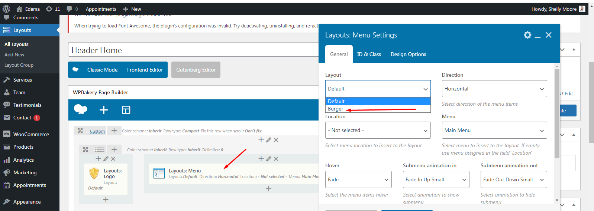Open Howdy, Shelly Moore account menu
The height and width of the screenshot is (211, 594).
coord(558,9)
